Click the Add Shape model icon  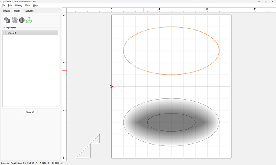(7, 20)
